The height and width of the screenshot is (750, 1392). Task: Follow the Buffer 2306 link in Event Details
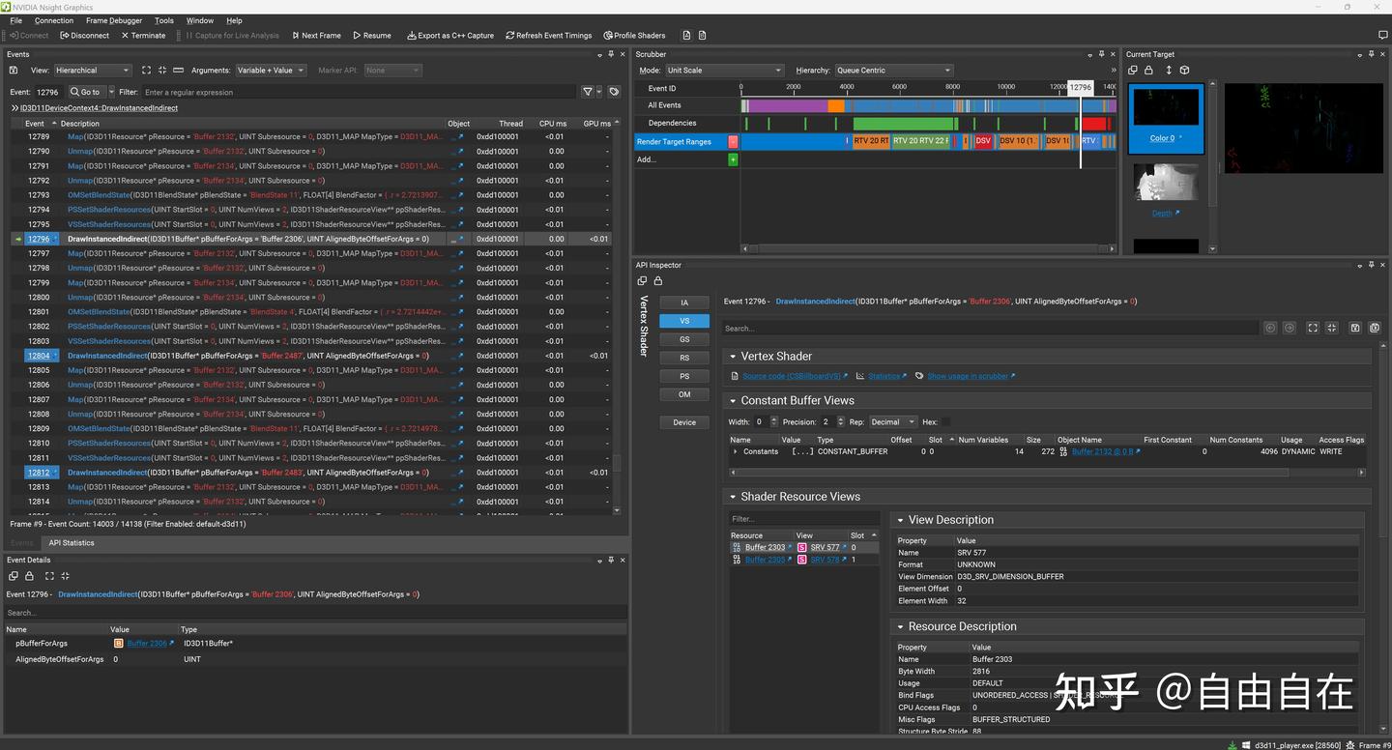(x=147, y=643)
